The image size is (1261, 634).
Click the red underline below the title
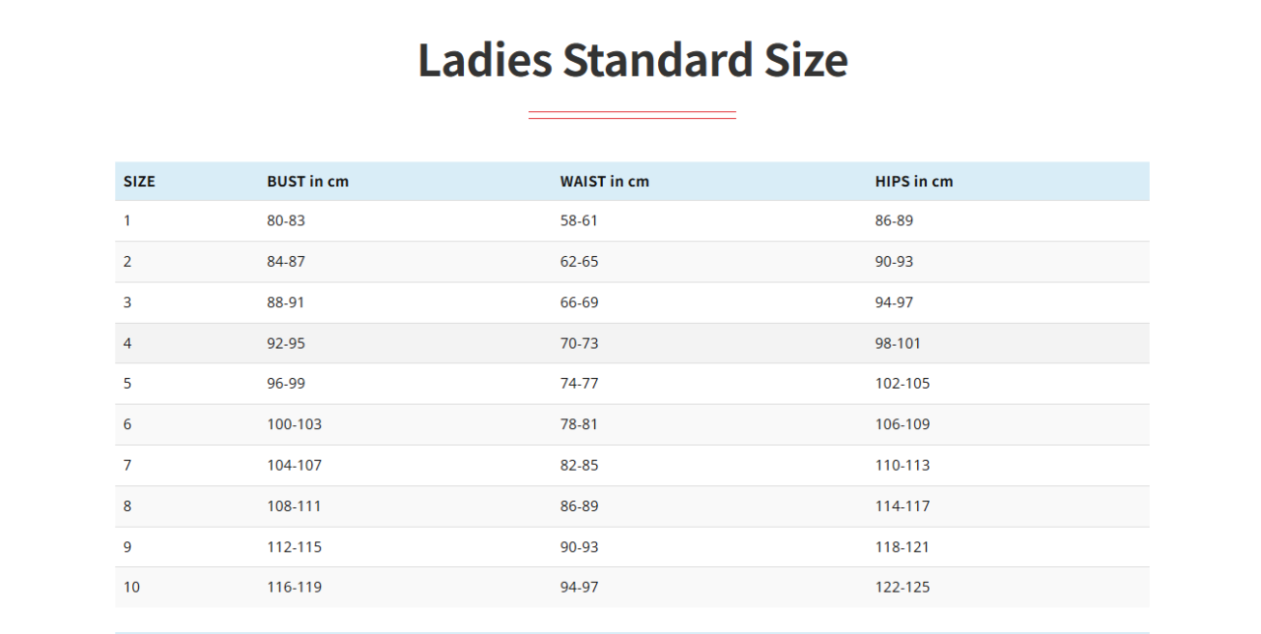[x=631, y=116]
